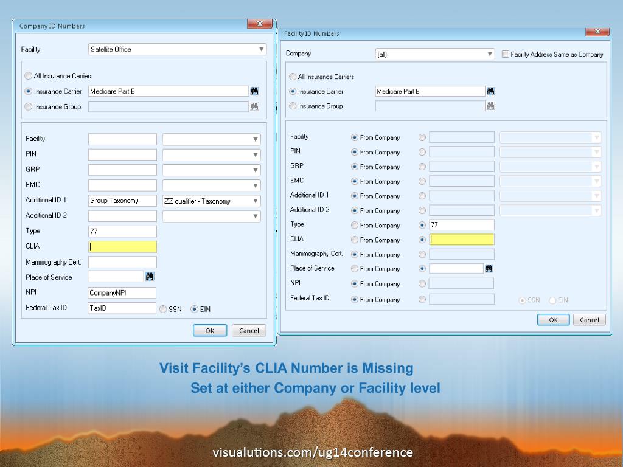Close the Facility ID Numbers dialog
The height and width of the screenshot is (467, 623).
(597, 32)
